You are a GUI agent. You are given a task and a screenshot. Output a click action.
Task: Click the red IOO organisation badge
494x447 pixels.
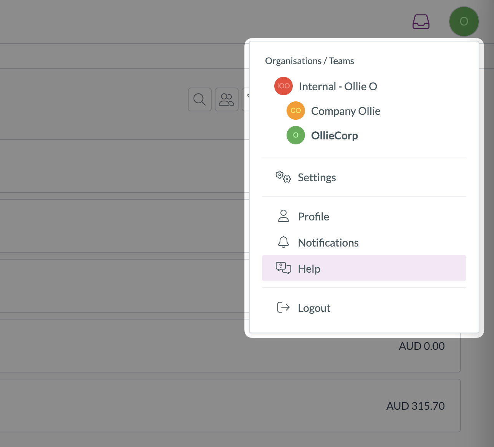pos(283,86)
